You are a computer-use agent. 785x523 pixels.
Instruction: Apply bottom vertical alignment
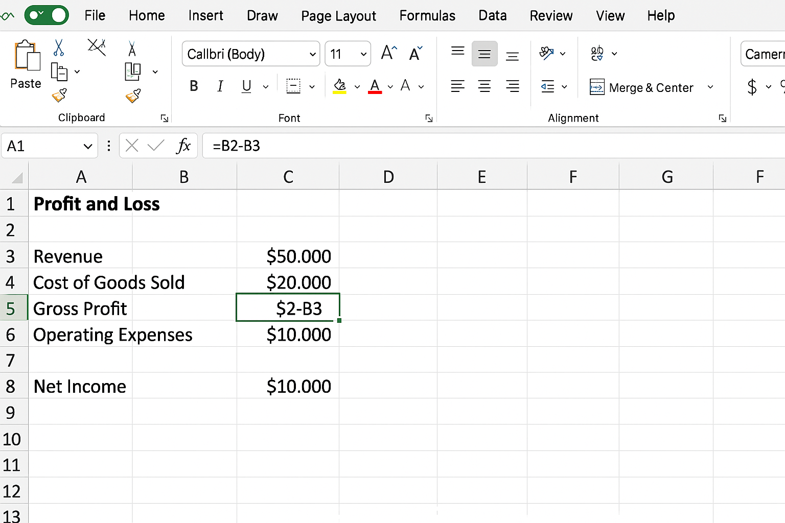point(512,56)
